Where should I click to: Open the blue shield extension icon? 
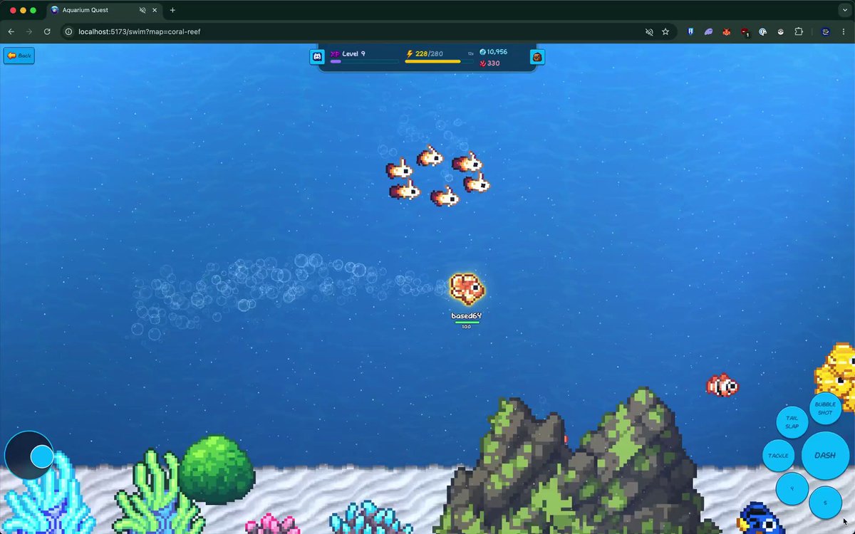pyautogui.click(x=690, y=31)
